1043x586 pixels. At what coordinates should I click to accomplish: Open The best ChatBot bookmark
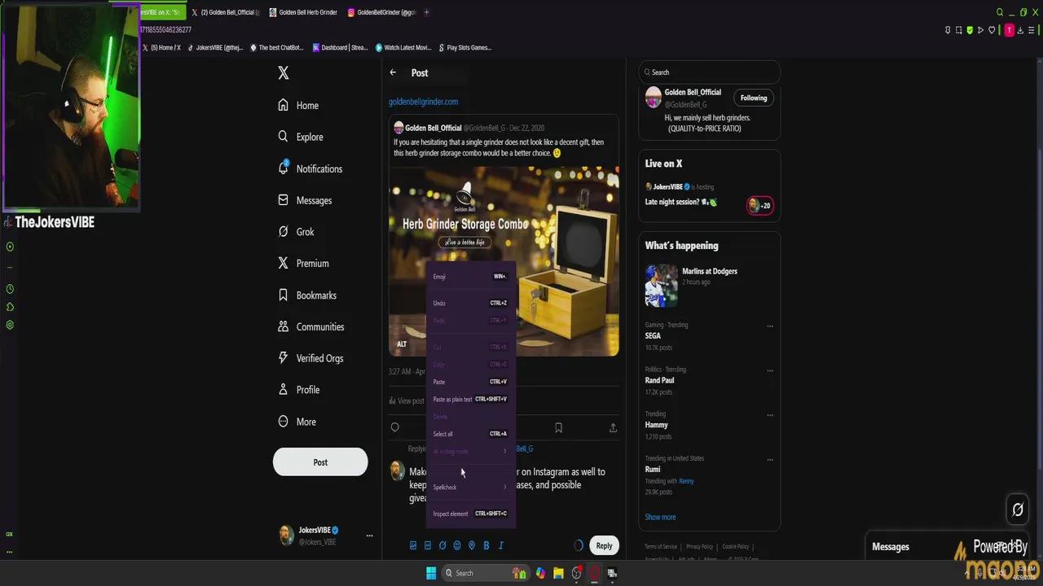277,47
